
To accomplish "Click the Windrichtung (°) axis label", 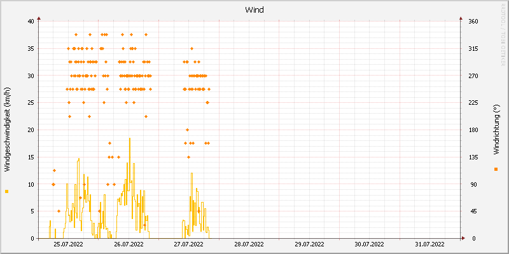I will click(x=496, y=130).
